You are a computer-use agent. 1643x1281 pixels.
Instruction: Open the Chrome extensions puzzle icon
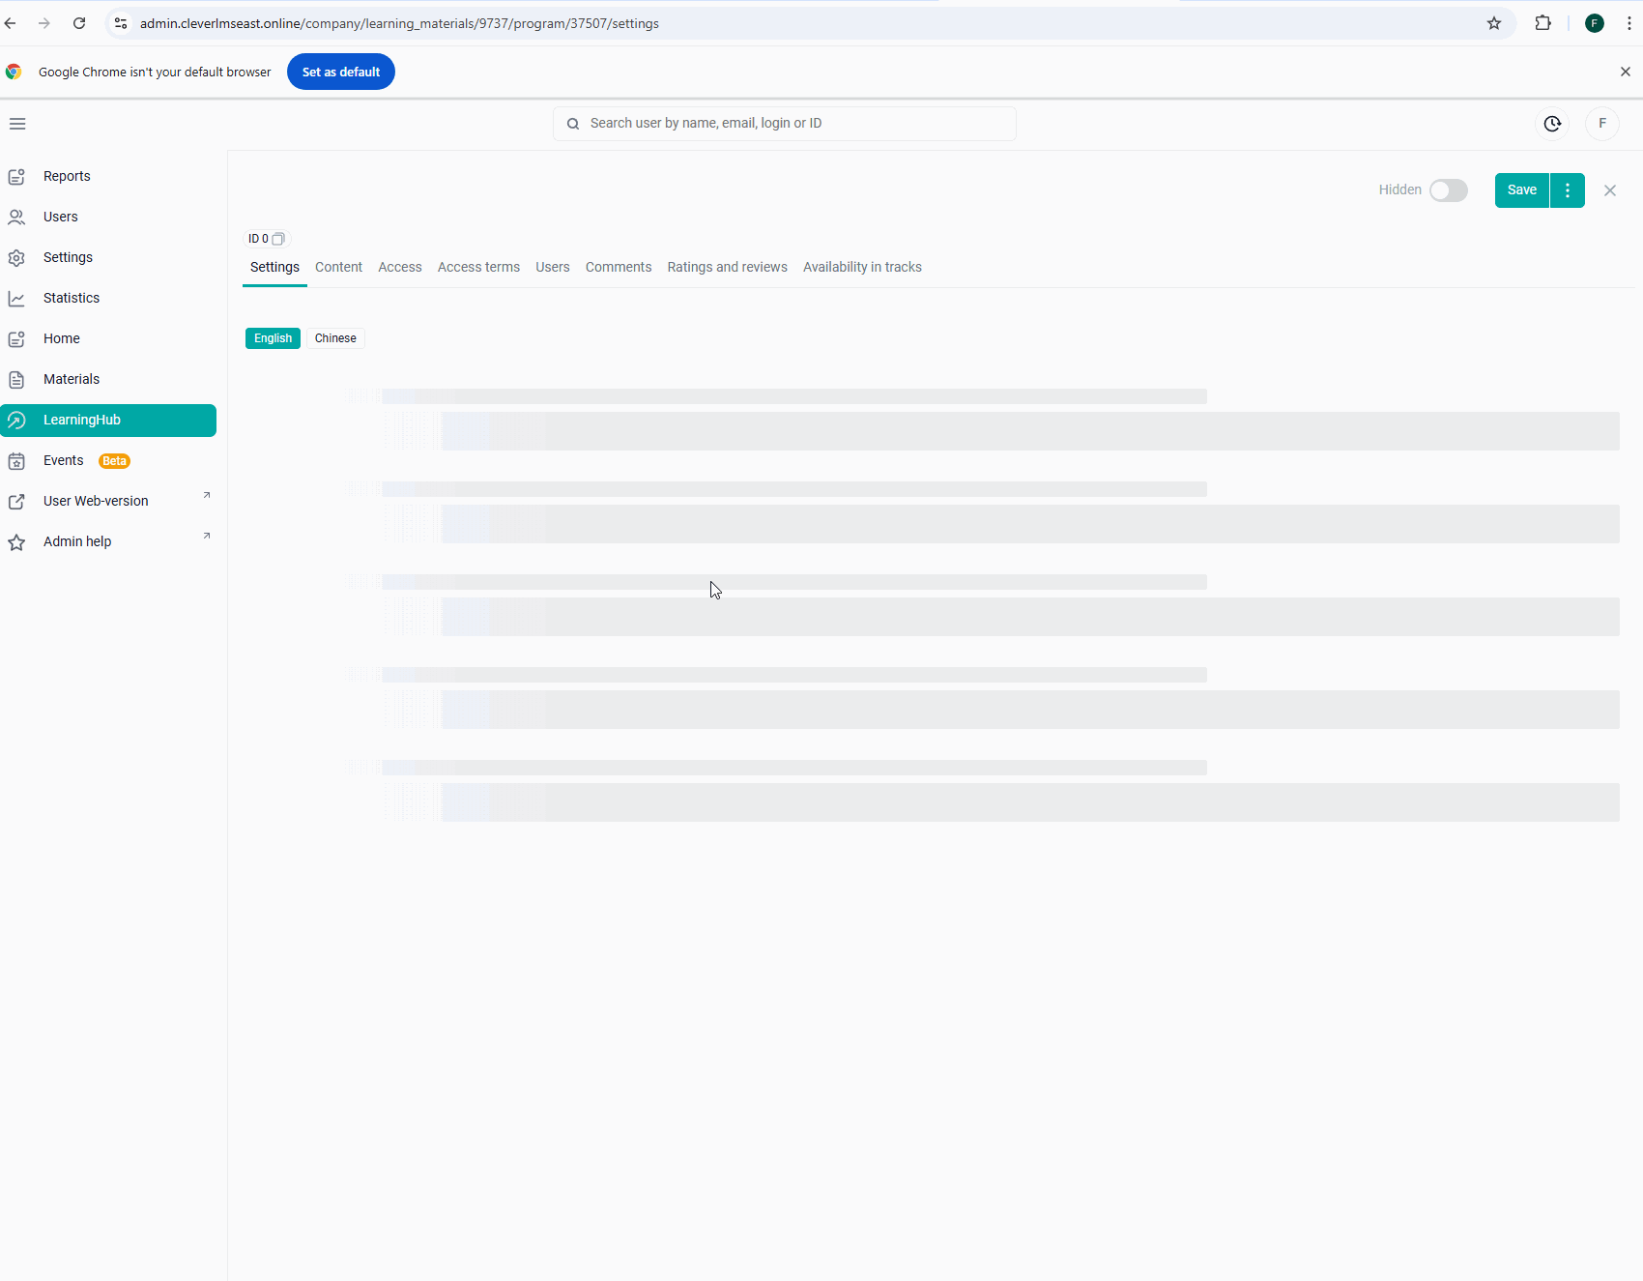pos(1543,23)
